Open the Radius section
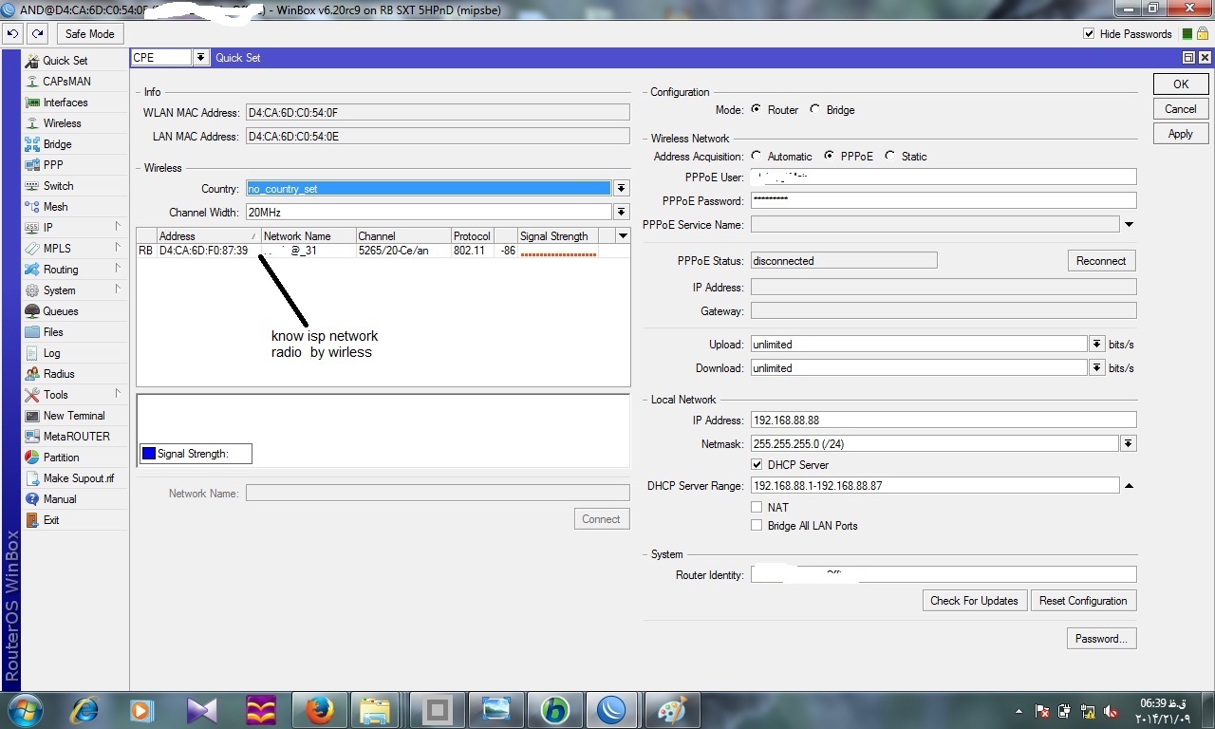The width and height of the screenshot is (1215, 729). pyautogui.click(x=59, y=374)
